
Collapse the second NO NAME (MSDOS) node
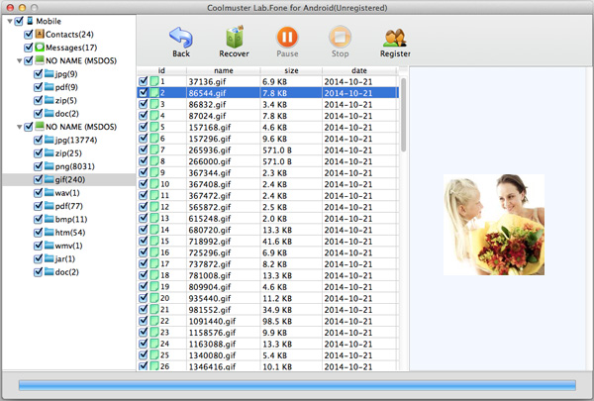(20, 127)
